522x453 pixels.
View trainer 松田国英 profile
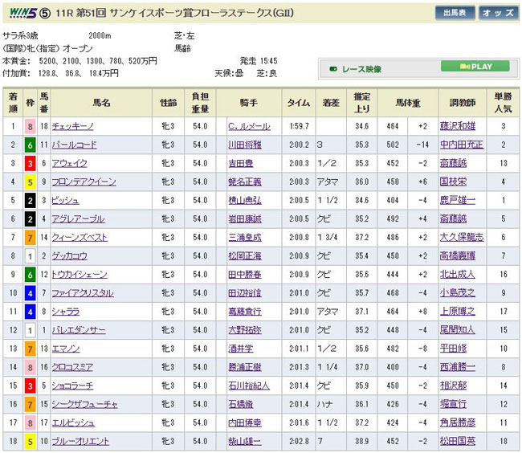pyautogui.click(x=459, y=441)
